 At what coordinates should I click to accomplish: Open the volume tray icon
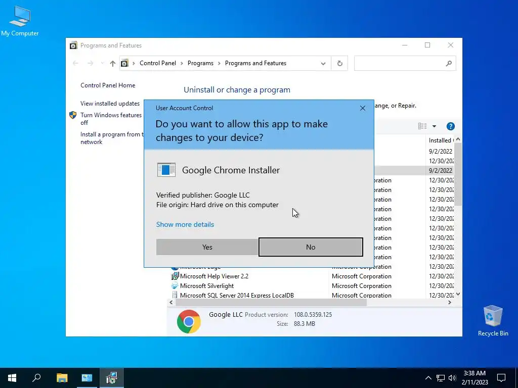(452, 378)
